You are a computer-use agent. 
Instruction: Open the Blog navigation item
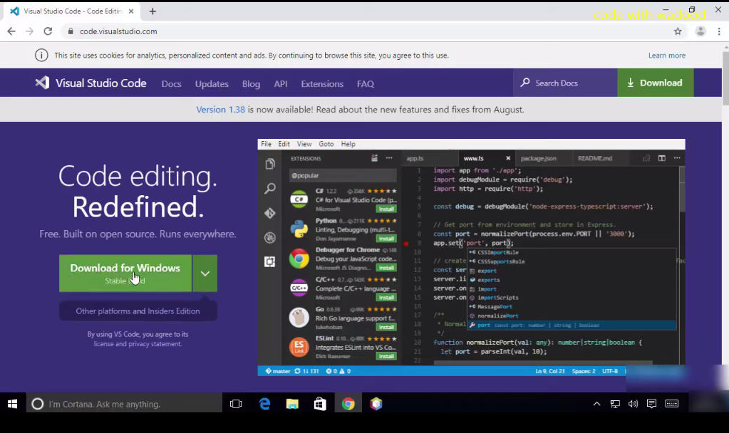click(251, 83)
